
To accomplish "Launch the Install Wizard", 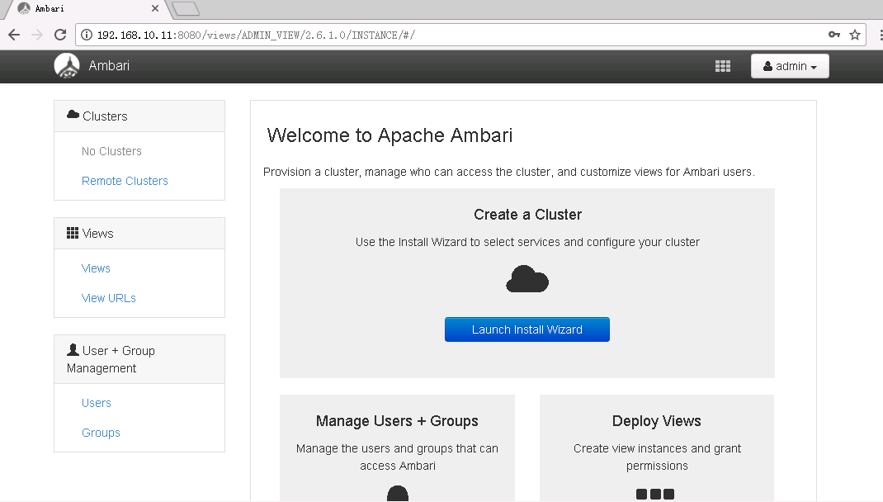I will click(x=527, y=329).
